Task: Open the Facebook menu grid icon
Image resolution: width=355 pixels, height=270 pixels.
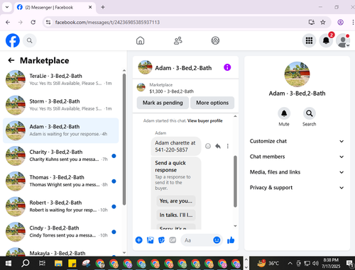Action: [x=309, y=40]
